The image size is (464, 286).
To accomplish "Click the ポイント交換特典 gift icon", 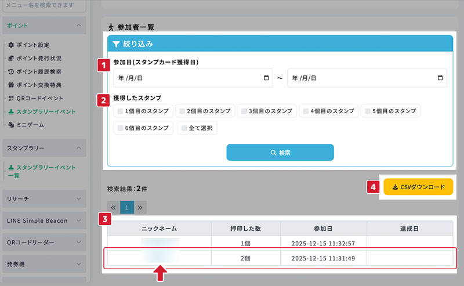I will [x=11, y=85].
